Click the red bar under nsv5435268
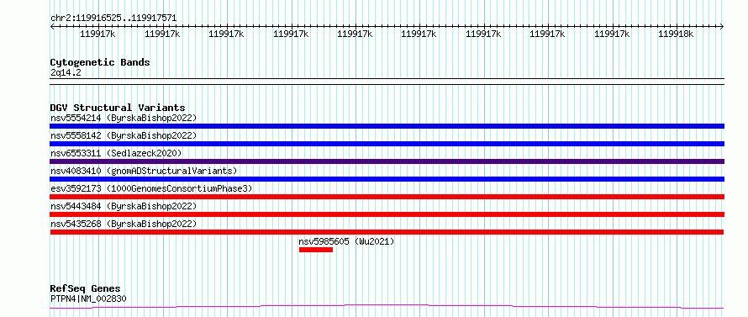Image resolution: width=748 pixels, height=317 pixels. coord(387,232)
